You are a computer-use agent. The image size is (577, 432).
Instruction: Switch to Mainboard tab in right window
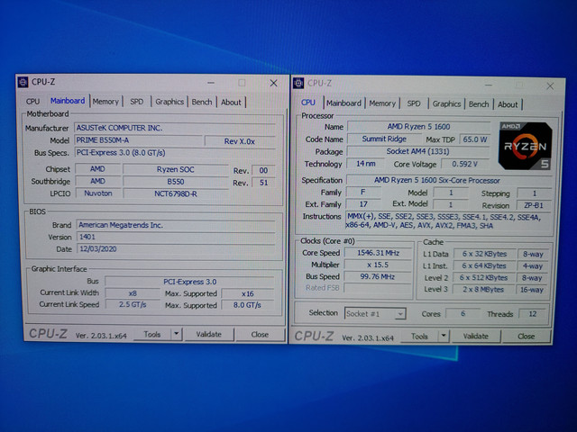(x=343, y=103)
